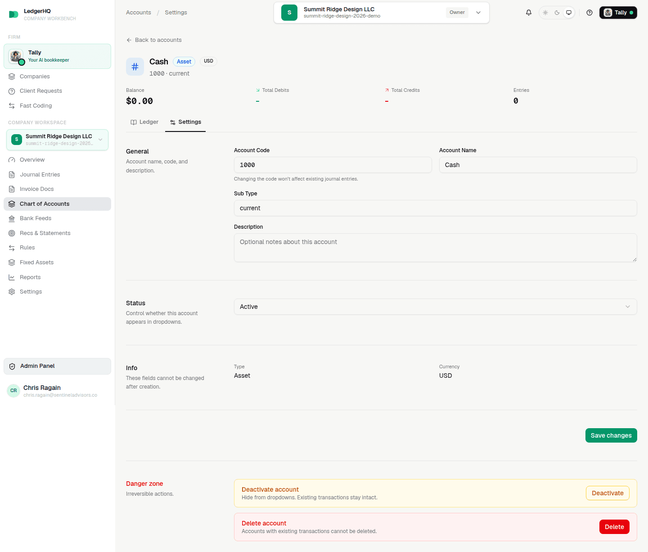This screenshot has height=552, width=648.
Task: Open the Admin Panel
Action: click(57, 366)
